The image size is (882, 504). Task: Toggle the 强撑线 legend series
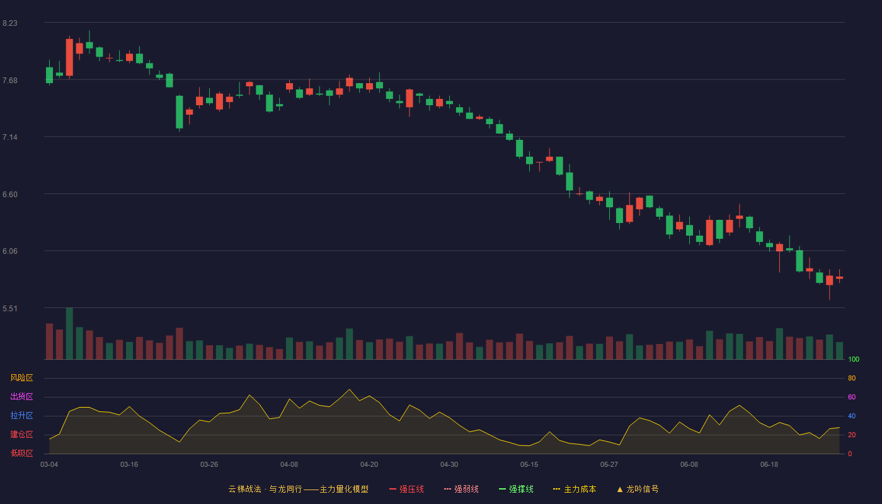[516, 489]
